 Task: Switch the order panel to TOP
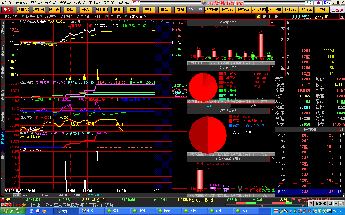click(x=209, y=106)
